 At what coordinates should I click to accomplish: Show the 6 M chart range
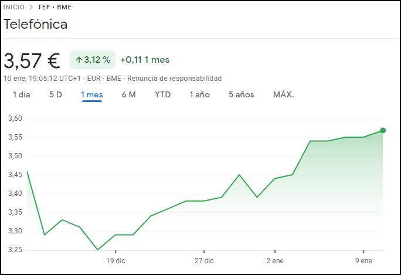[128, 94]
